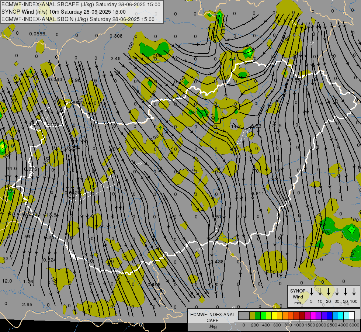
Task: Click the SBCIN title line in header
Action: (x=78, y=19)
